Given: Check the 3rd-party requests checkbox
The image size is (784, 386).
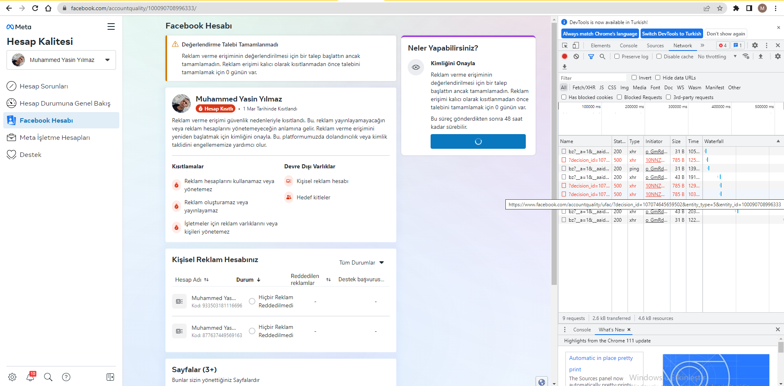Looking at the screenshot, I should [x=668, y=97].
